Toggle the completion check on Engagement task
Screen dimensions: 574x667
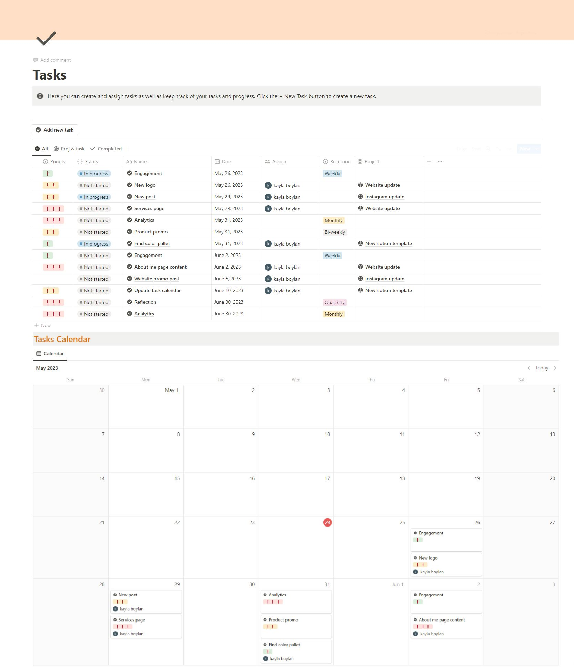(129, 173)
